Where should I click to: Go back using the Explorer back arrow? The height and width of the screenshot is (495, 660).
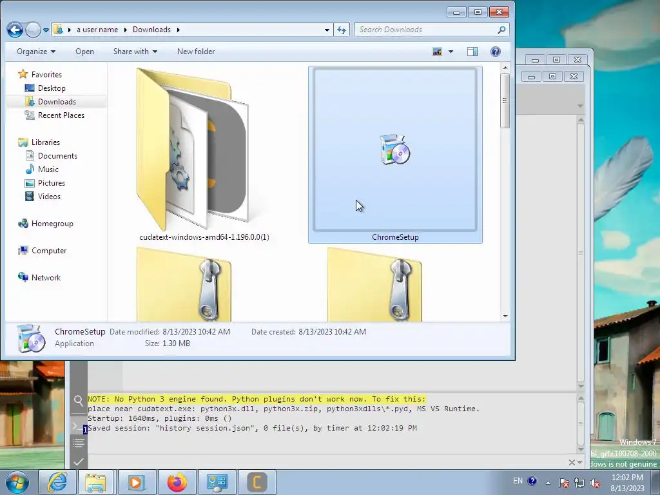(x=15, y=30)
